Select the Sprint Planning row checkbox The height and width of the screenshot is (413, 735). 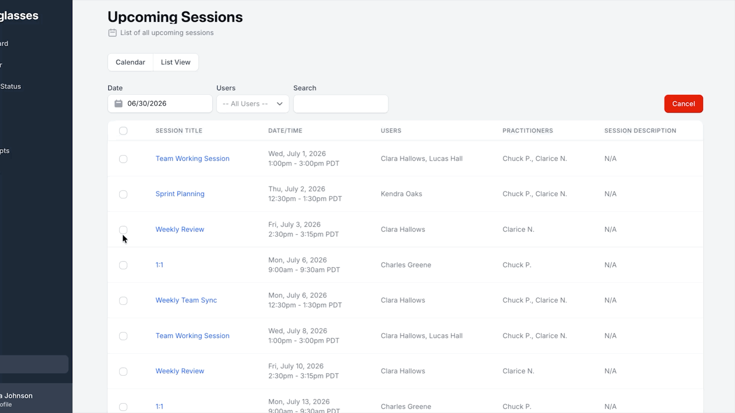[x=123, y=194]
